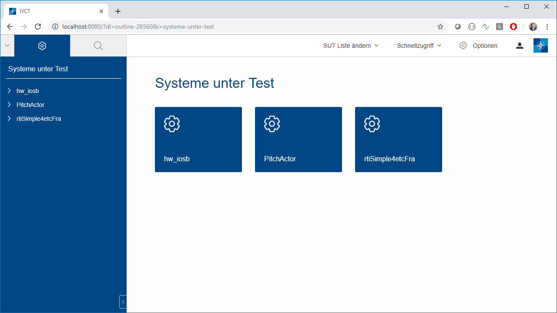Click the NATO logo in header

(540, 46)
